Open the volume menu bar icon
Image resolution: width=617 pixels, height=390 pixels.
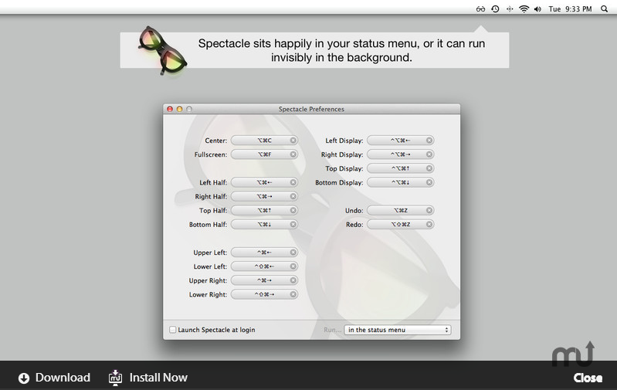click(538, 9)
